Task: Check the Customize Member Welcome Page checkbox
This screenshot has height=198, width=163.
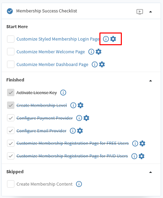Action: click(x=11, y=52)
